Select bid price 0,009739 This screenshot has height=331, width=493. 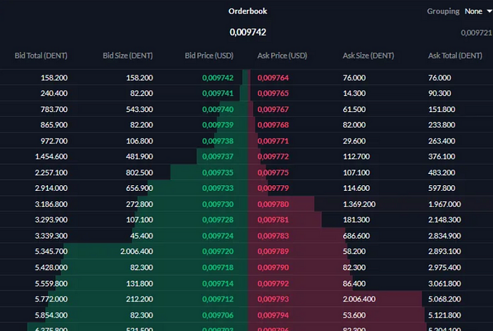point(218,125)
